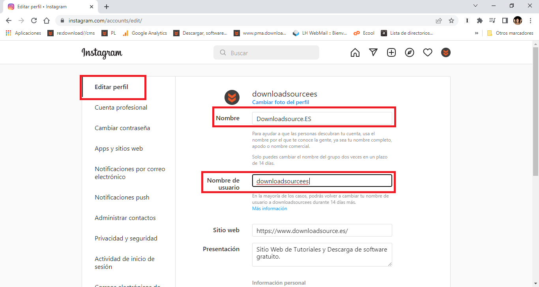Open re:download//cms bookmark
The width and height of the screenshot is (539, 287).
coord(71,33)
